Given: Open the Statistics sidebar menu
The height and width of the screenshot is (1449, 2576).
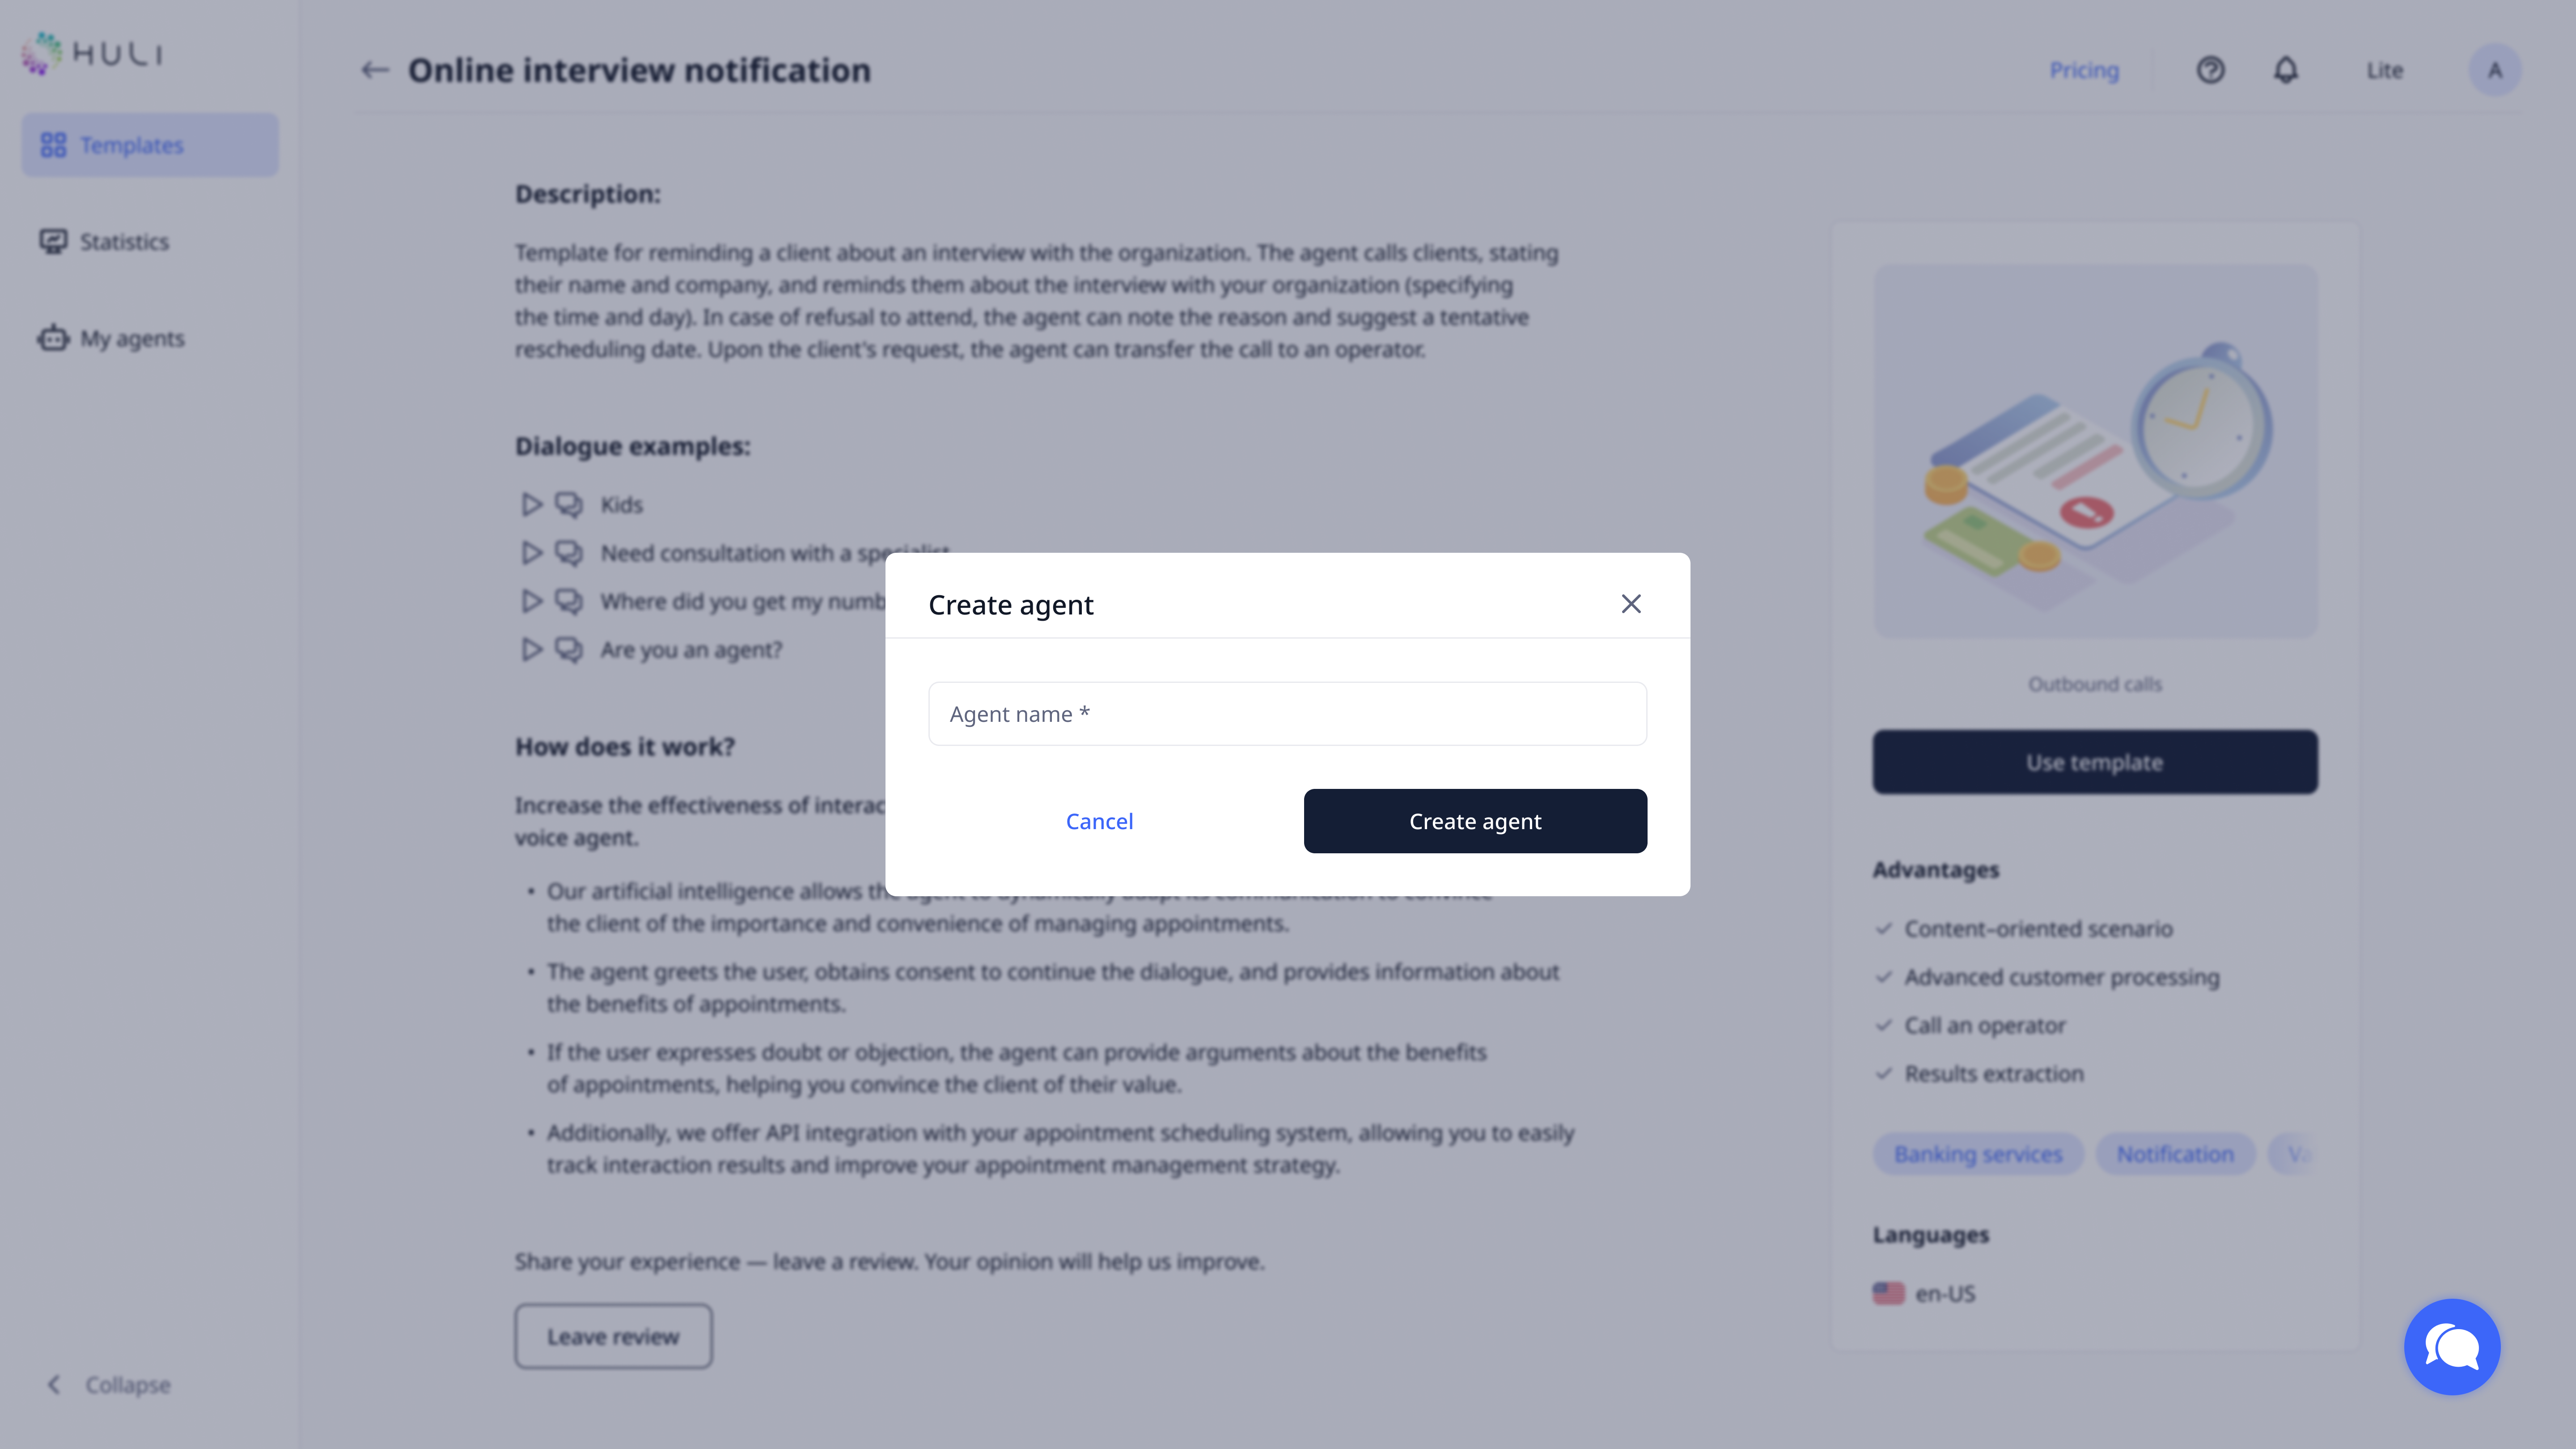Looking at the screenshot, I should point(124,242).
